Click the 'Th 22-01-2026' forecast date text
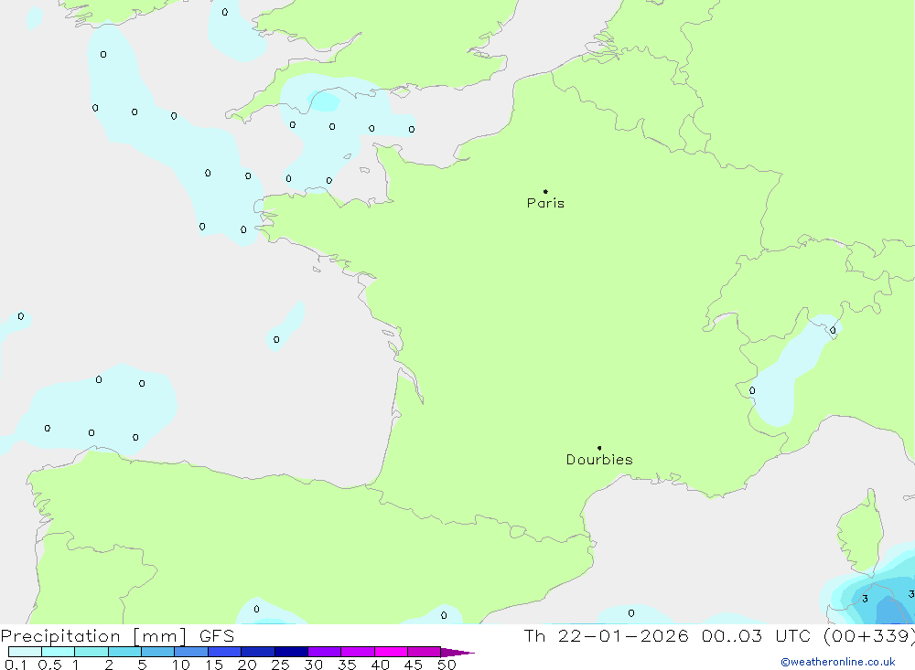Image resolution: width=915 pixels, height=670 pixels. pos(606,635)
